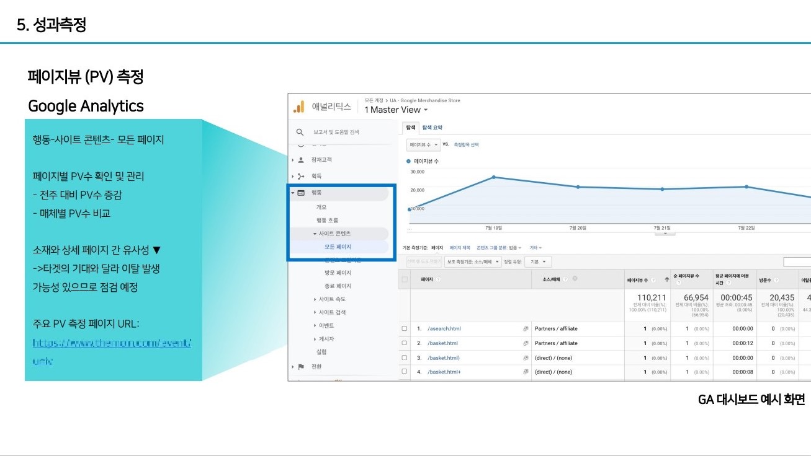The width and height of the screenshot is (811, 456).
Task: Open 실험 in the sidebar
Action: [321, 352]
